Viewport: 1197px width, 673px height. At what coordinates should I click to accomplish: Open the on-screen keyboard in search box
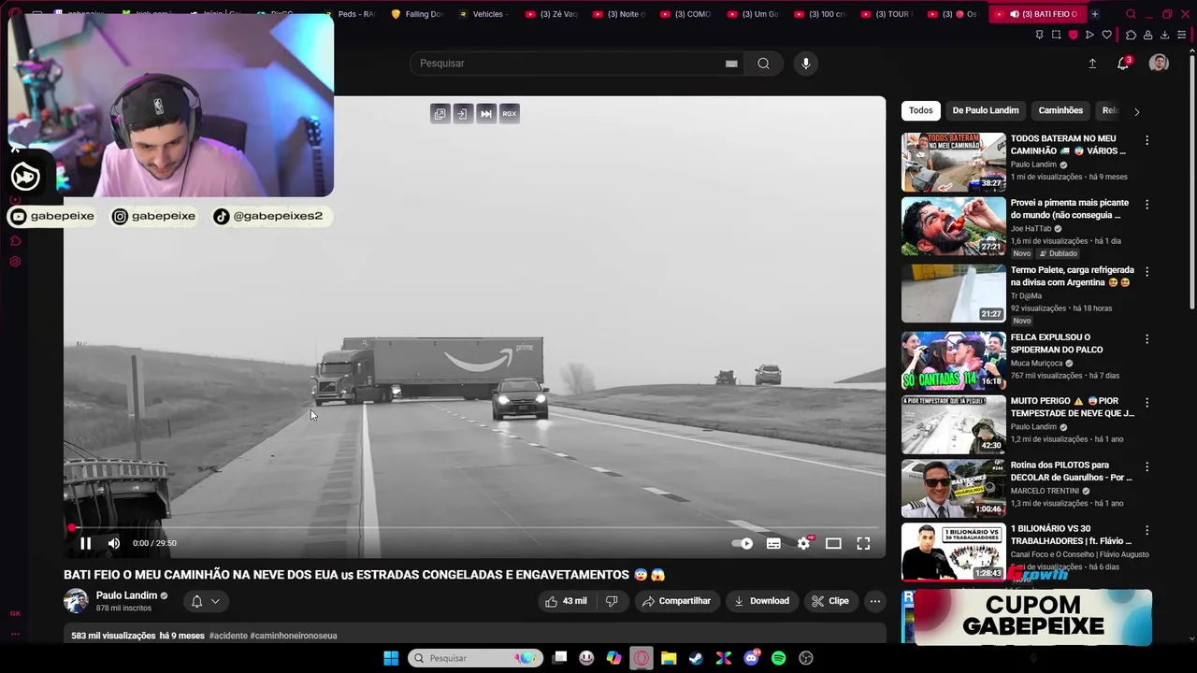point(731,64)
